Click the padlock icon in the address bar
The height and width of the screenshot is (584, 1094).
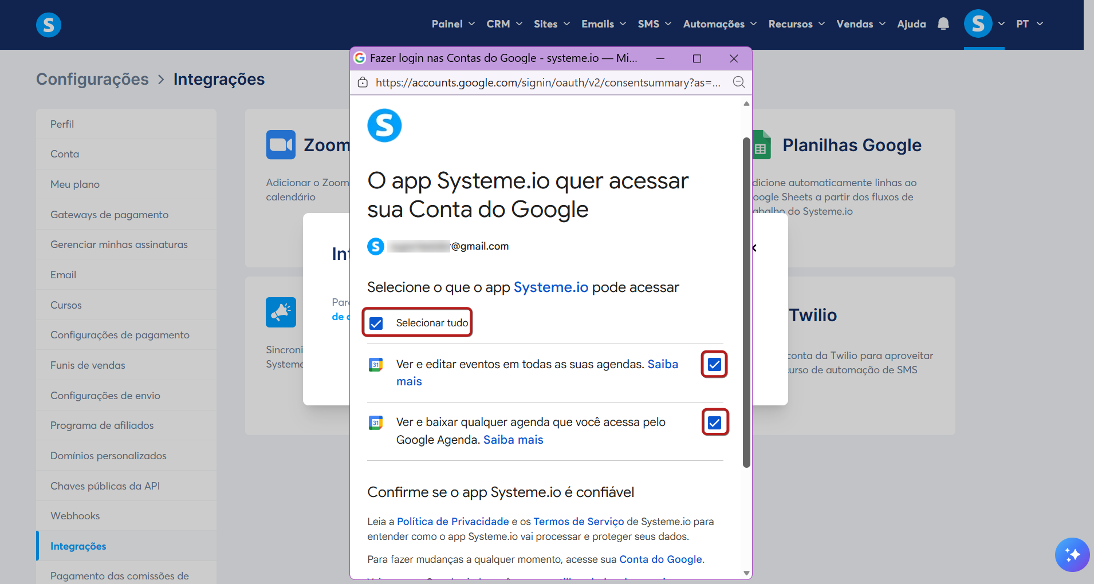pyautogui.click(x=363, y=82)
